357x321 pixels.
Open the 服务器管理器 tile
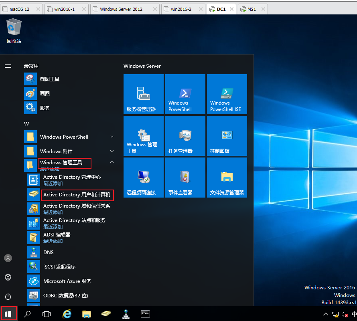[144, 94]
